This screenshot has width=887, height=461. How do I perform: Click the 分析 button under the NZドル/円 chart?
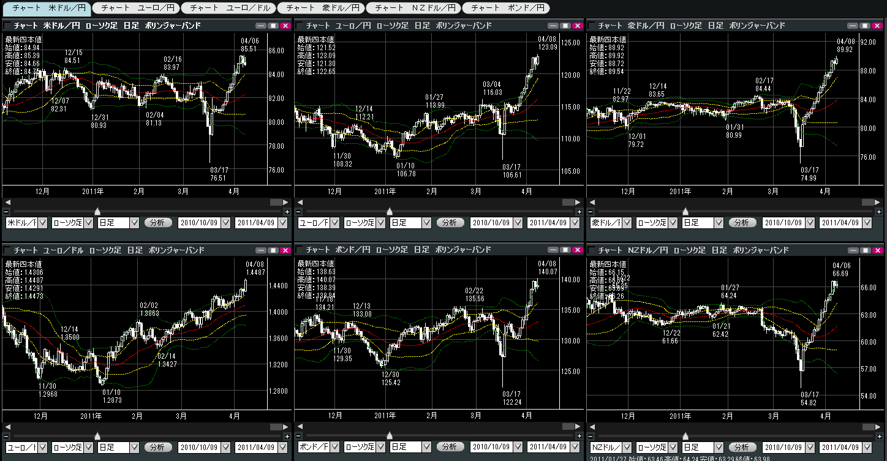[x=742, y=447]
